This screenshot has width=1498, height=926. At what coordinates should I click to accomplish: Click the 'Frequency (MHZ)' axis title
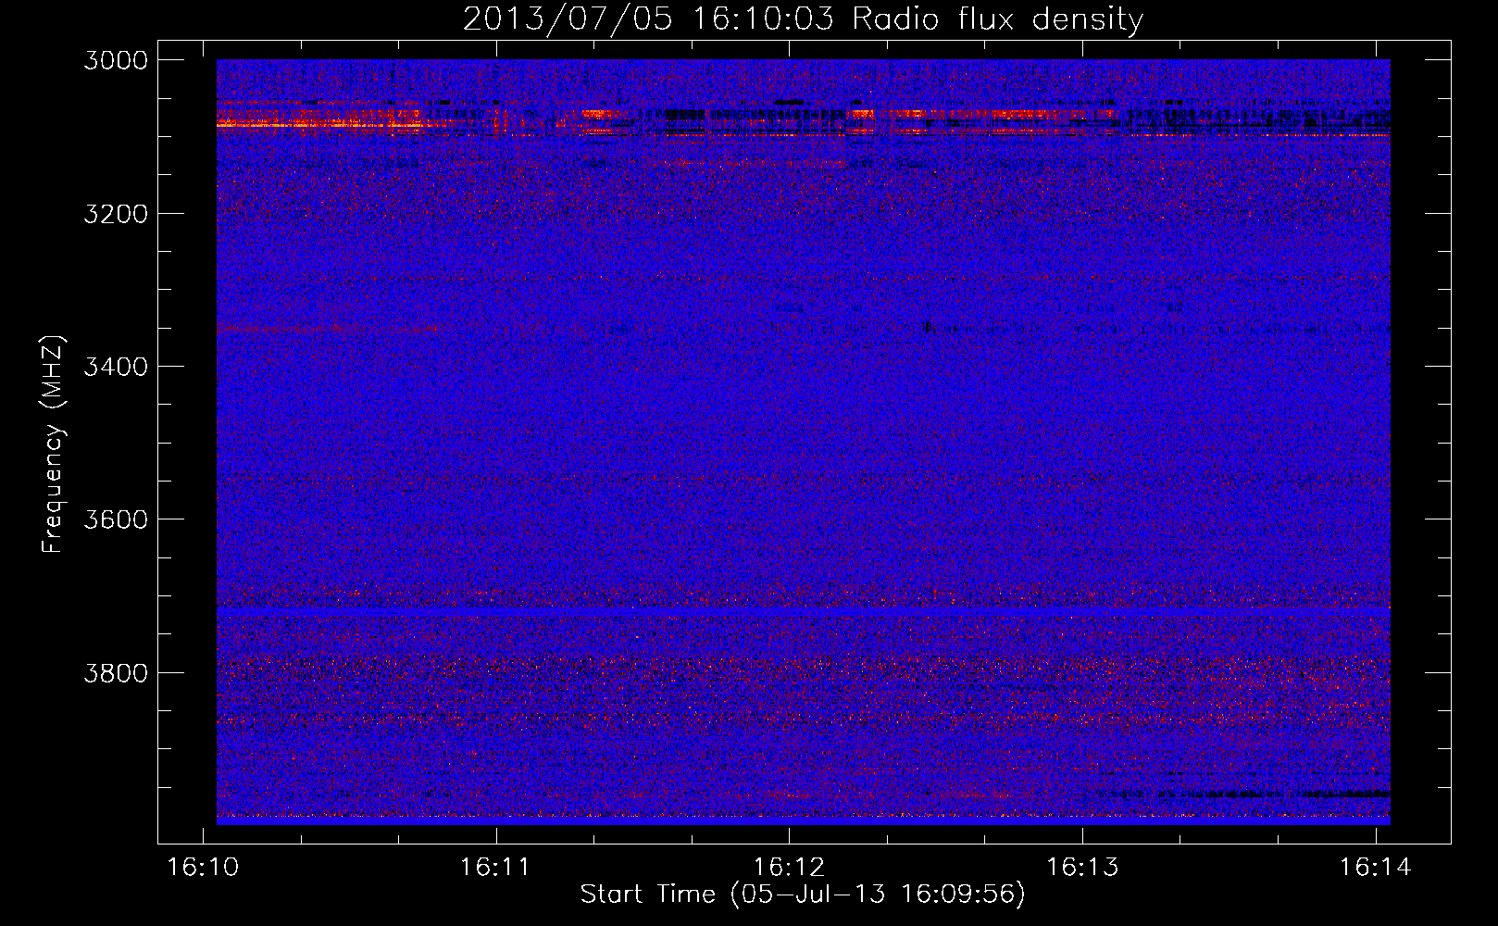(54, 444)
